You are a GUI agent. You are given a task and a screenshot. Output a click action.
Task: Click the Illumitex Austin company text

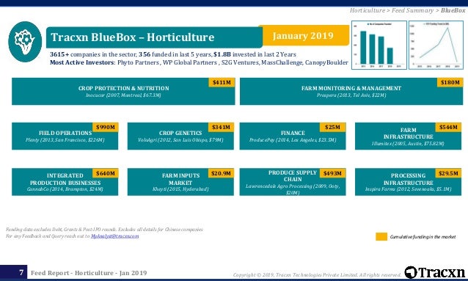[x=408, y=143]
